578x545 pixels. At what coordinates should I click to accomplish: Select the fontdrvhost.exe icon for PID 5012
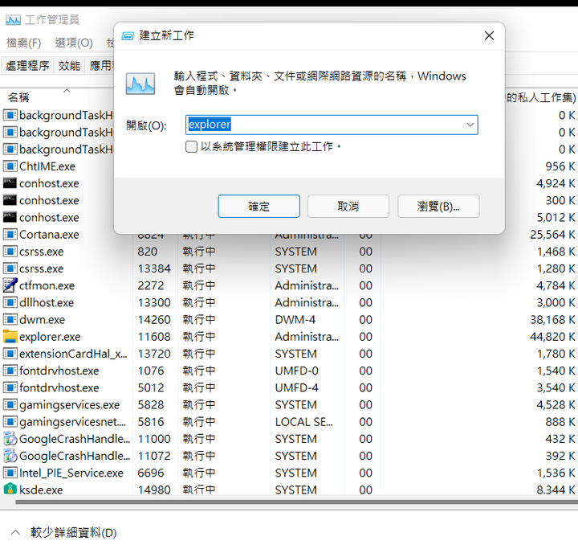(10, 387)
